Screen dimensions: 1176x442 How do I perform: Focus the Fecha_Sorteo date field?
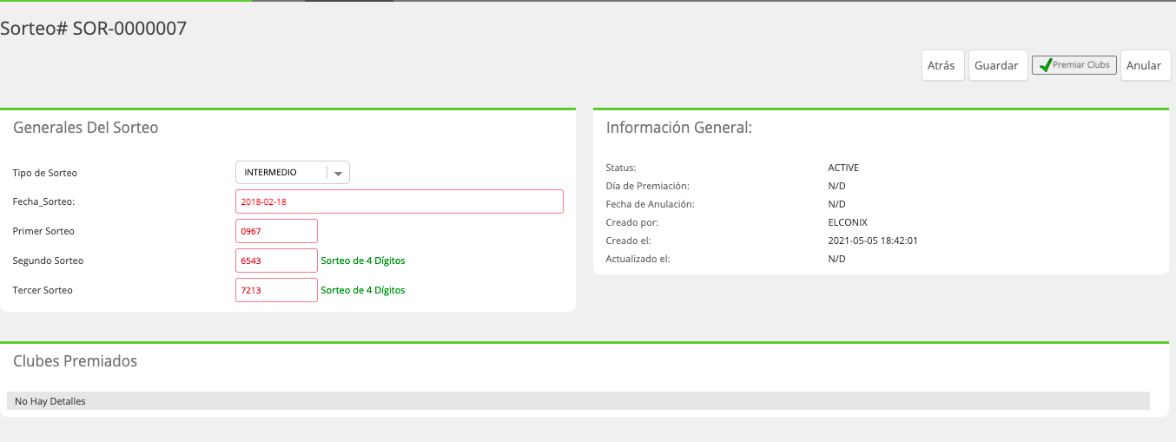click(x=400, y=201)
